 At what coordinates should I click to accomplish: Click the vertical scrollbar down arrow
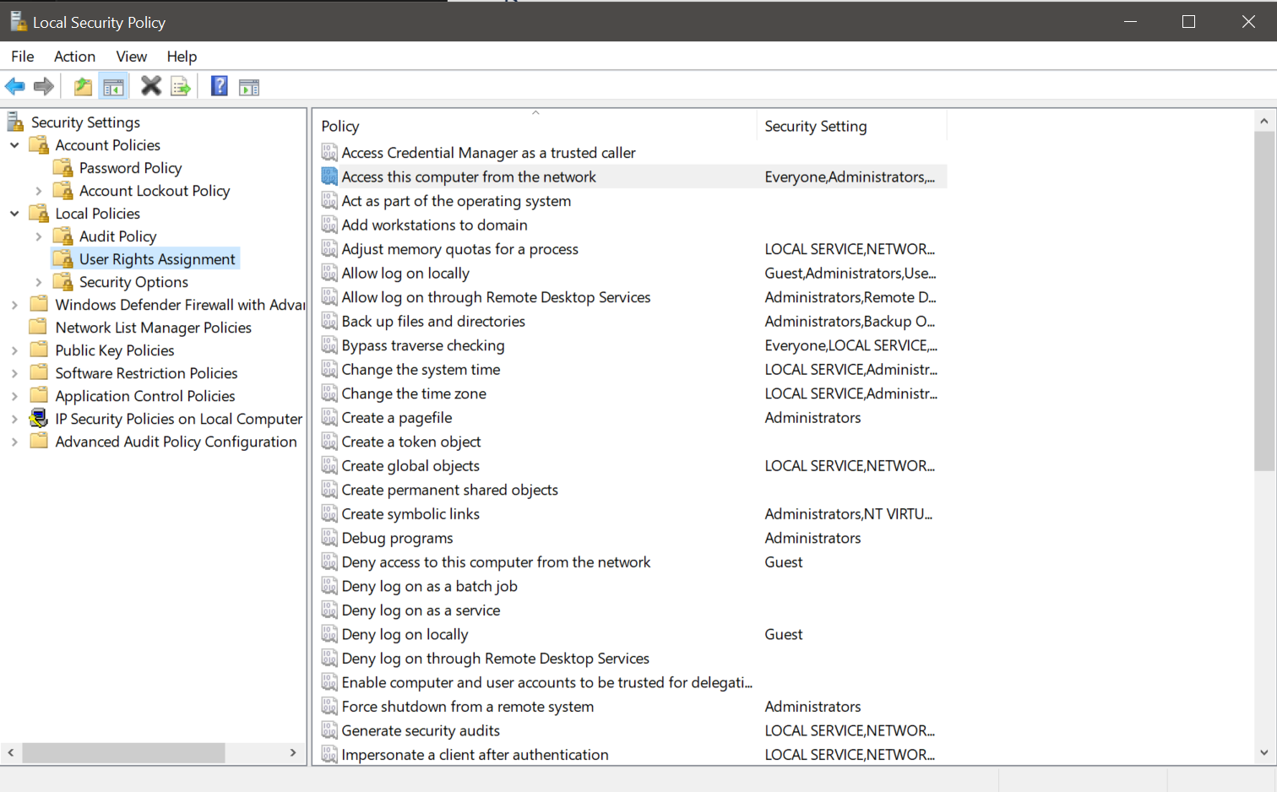[x=1263, y=752]
